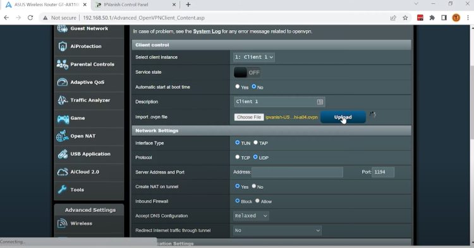474x248 pixels.
Task: Close the IPVanish Control Panel tab
Action: pyautogui.click(x=174, y=4)
